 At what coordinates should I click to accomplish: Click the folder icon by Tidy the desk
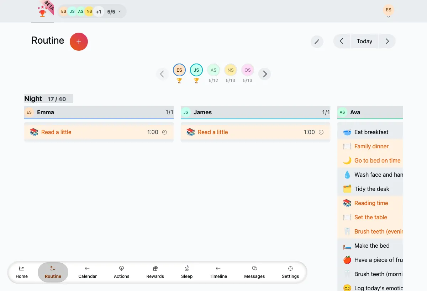point(347,189)
